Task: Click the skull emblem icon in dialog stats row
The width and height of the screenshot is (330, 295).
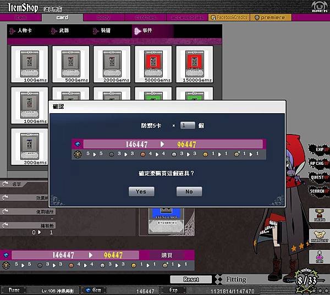Action: 78,154
